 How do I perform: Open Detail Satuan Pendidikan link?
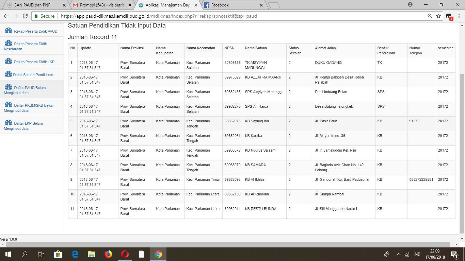click(33, 75)
